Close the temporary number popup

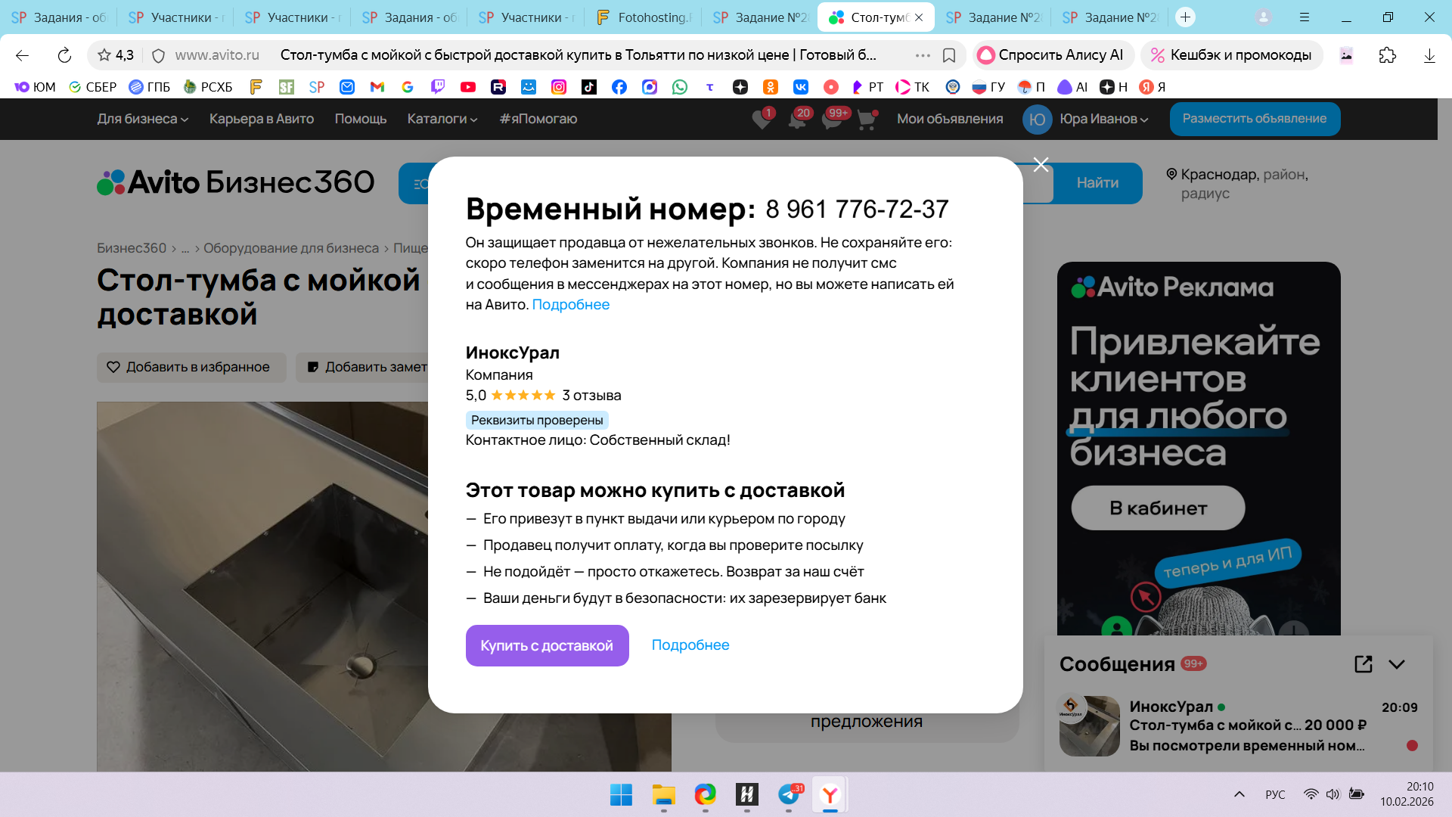tap(1041, 165)
